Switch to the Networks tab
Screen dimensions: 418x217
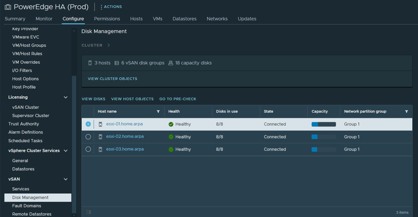pos(217,19)
